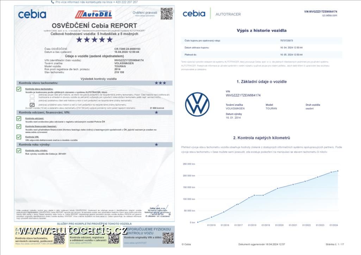Open the www.cebia.cz/PROVIN link
The width and height of the screenshot is (361, 255).
(x=81, y=243)
